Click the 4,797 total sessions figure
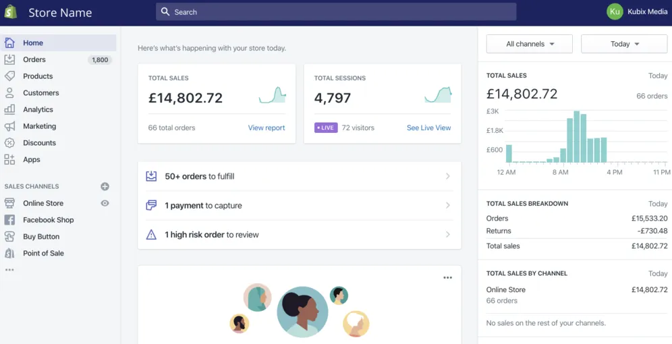 [332, 98]
